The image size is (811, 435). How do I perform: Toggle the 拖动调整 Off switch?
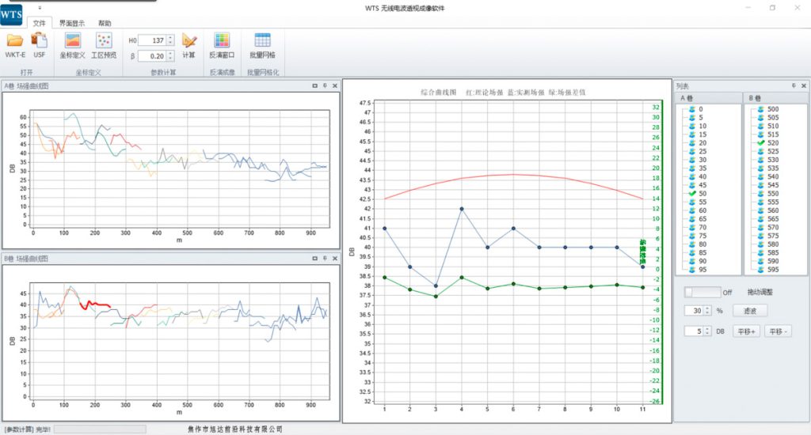[x=702, y=293]
